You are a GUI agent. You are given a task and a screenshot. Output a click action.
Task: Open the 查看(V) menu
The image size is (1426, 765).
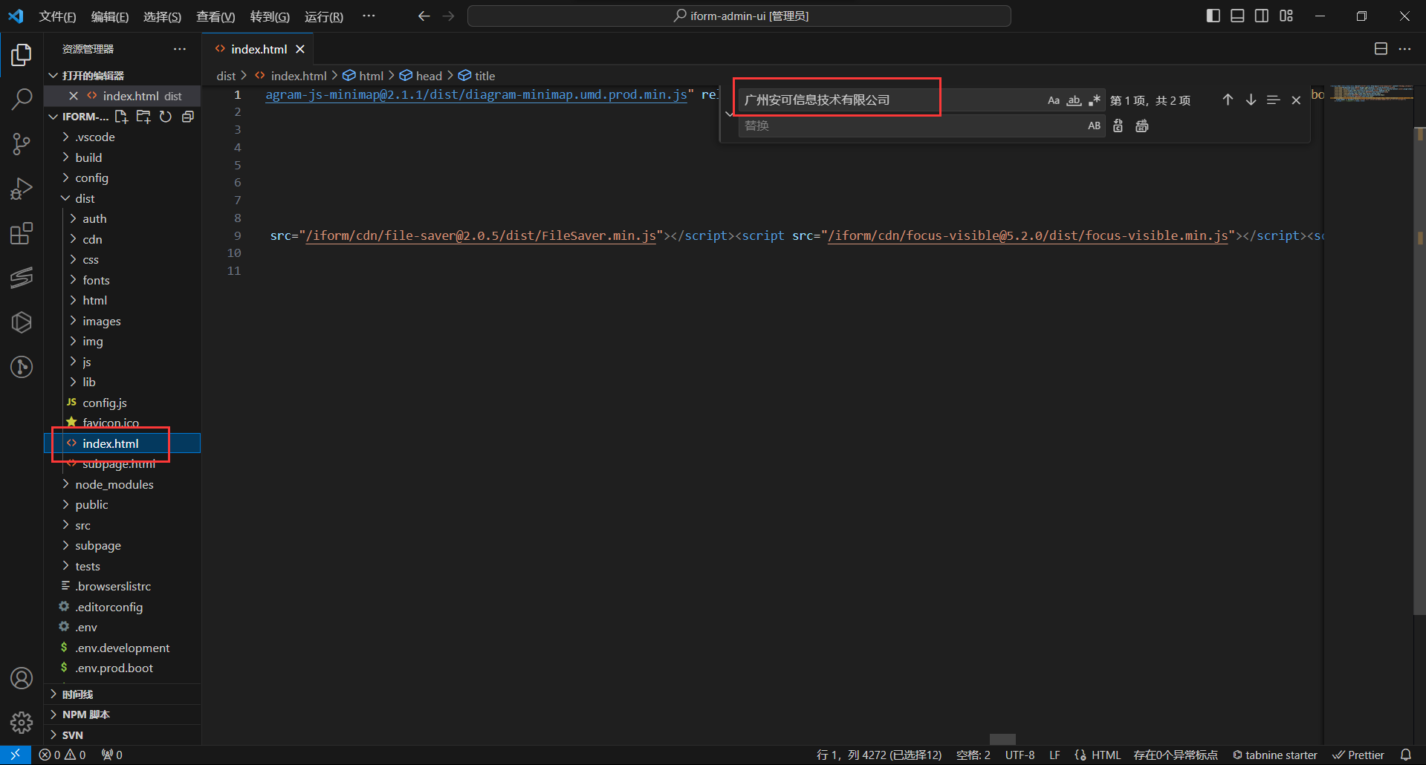(x=215, y=16)
